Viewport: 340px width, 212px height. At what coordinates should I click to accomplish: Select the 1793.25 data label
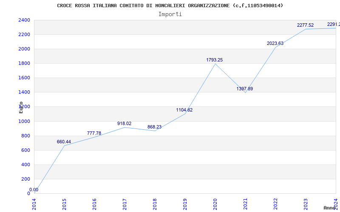click(215, 60)
